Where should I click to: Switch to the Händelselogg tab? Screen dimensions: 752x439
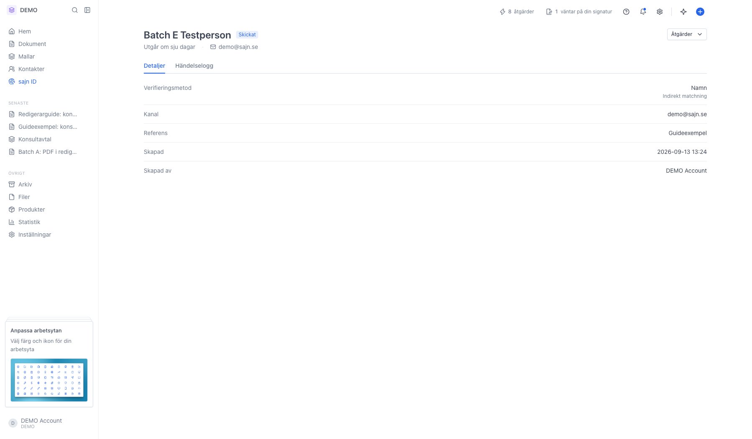(x=194, y=66)
